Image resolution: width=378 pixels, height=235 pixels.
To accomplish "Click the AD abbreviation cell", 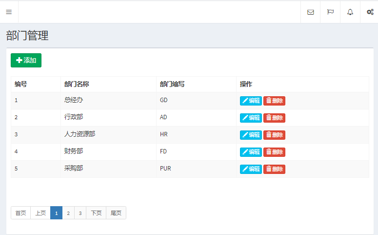I will click(x=196, y=118).
